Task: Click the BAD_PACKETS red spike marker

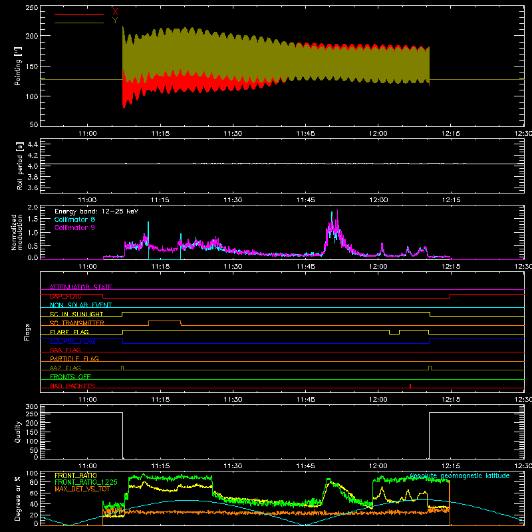Action: click(410, 386)
